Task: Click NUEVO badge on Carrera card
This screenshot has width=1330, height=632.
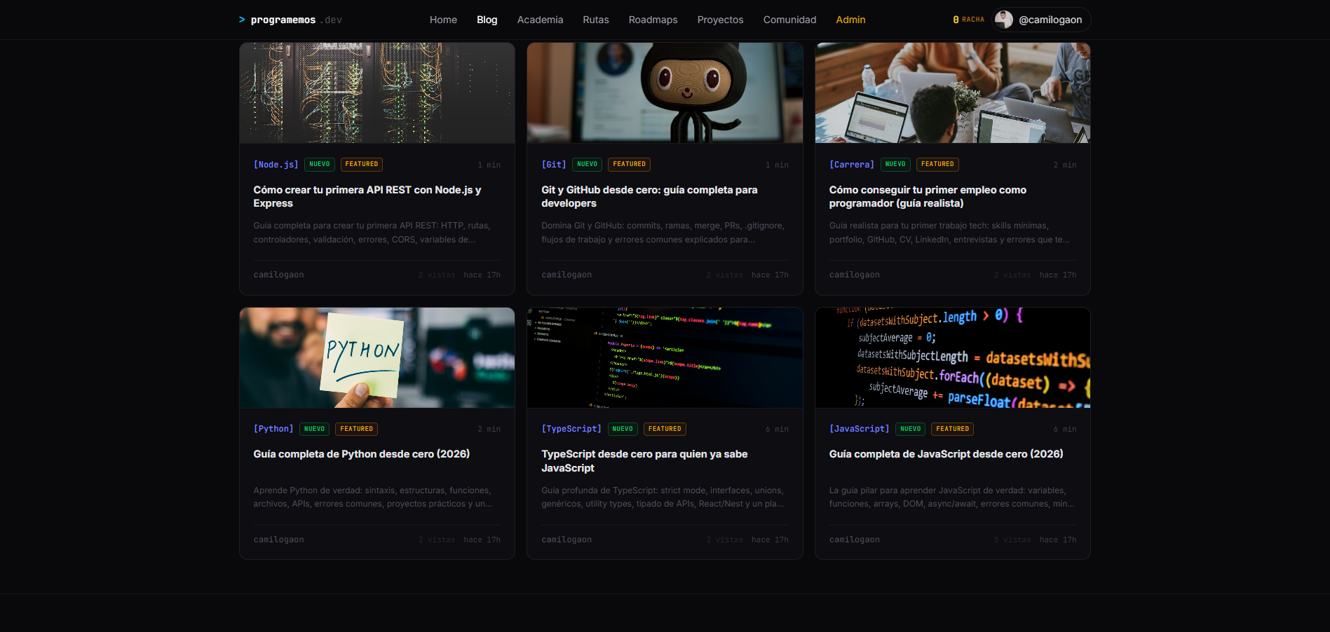Action: click(895, 165)
